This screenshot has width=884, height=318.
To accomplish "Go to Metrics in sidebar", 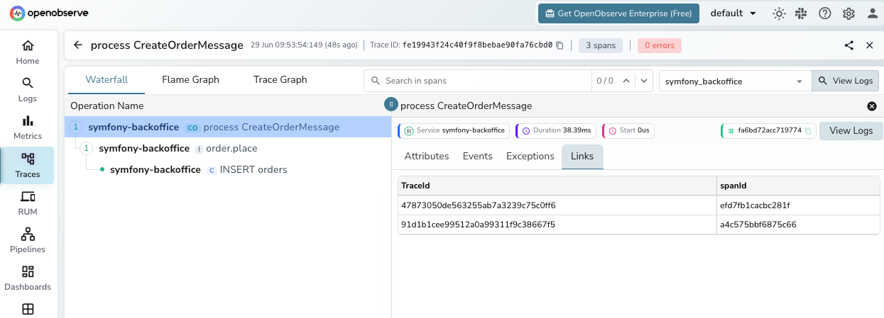I will pos(28,128).
